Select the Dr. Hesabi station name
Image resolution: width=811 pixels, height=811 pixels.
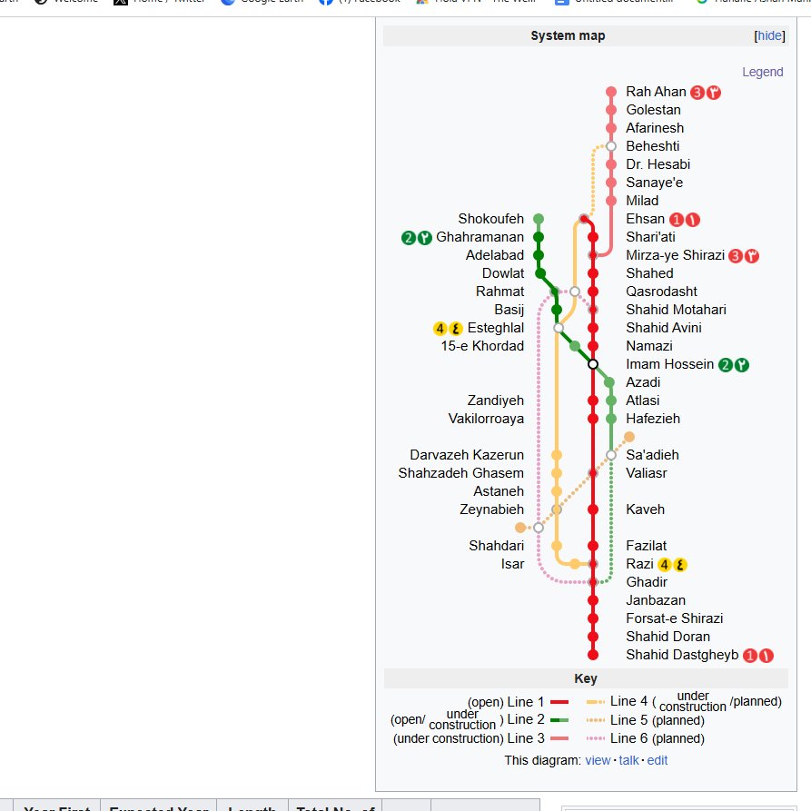point(658,164)
